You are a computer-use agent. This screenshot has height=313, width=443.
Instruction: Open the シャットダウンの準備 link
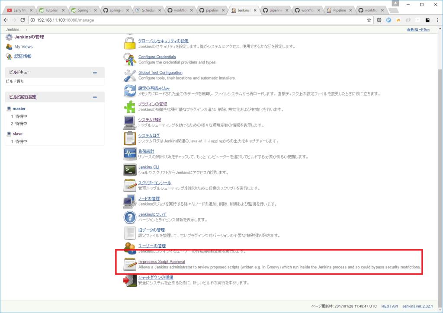coord(156,278)
